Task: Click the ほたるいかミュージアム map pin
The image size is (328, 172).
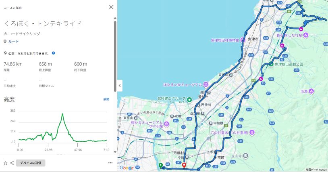Action: (x=206, y=85)
